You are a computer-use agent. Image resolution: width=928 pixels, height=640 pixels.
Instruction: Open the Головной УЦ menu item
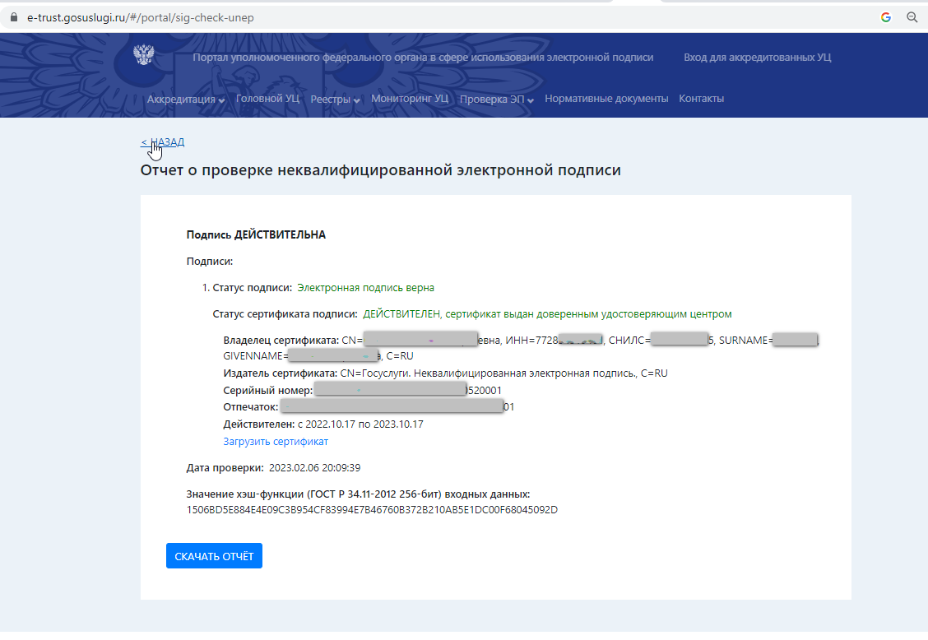[267, 98]
